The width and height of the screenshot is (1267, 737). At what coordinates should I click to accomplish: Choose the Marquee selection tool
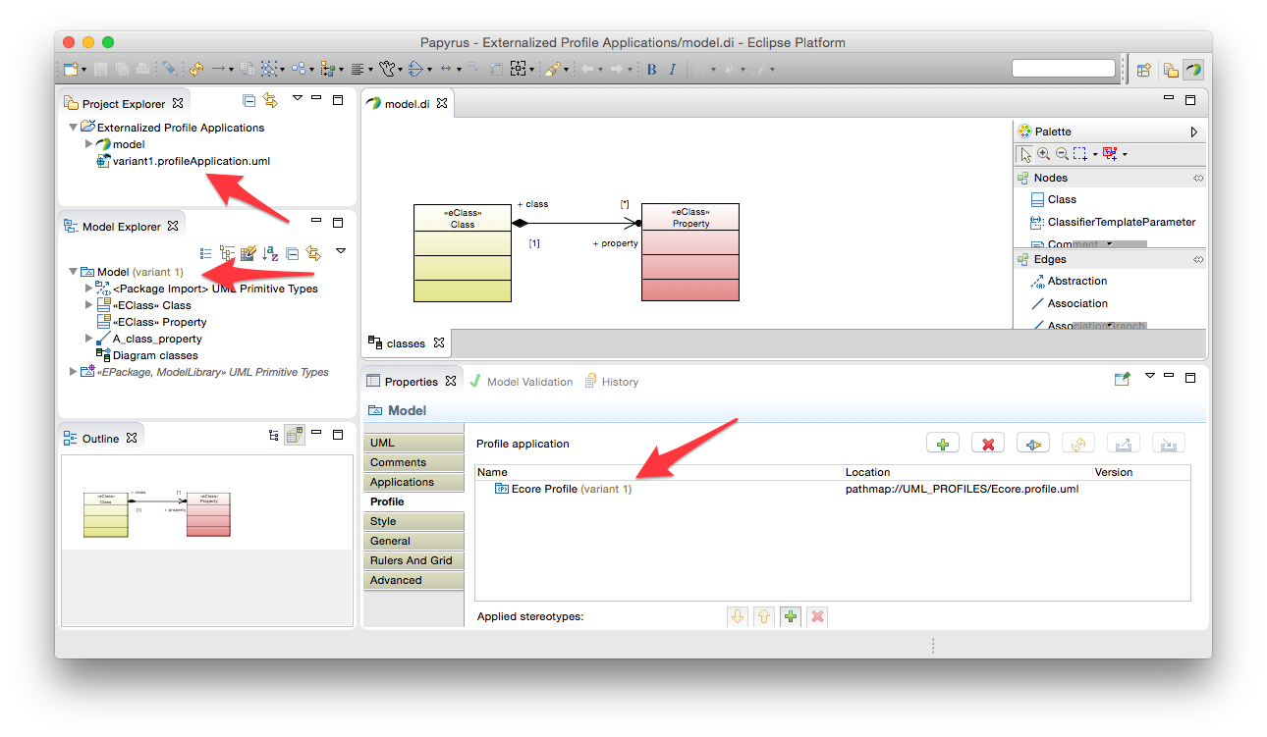coord(1080,154)
